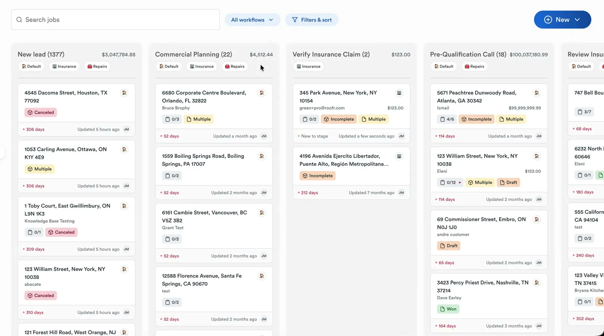
Task: Click Draft badge on Eleni $123.00 card
Action: pyautogui.click(x=508, y=182)
